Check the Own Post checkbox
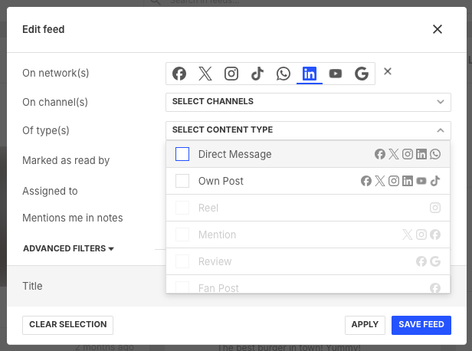This screenshot has width=472, height=351. (182, 181)
